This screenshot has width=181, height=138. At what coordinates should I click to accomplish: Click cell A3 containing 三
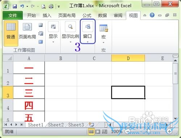29,92
